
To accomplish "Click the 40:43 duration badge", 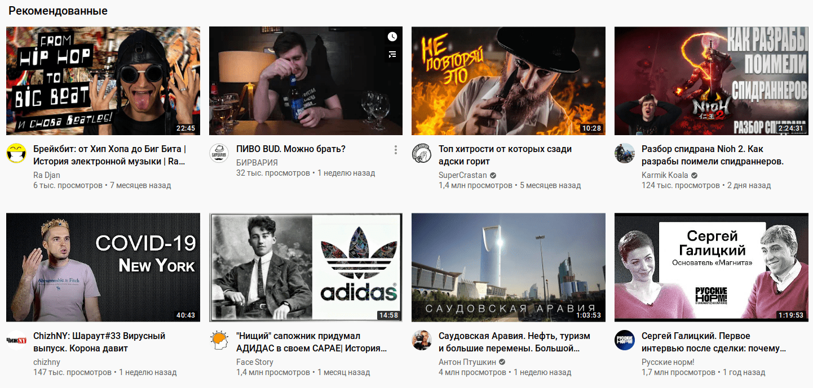I will [x=185, y=315].
